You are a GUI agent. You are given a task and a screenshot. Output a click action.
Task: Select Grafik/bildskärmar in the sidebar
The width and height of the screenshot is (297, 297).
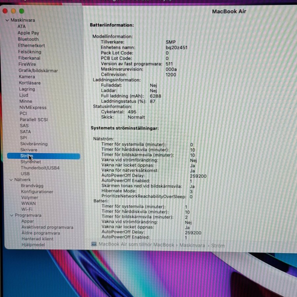tap(38, 70)
